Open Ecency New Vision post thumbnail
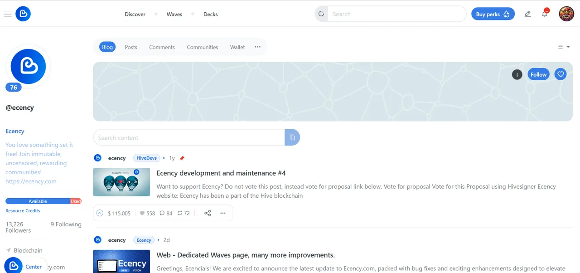Screen dimensions: 580x273 pyautogui.click(x=121, y=261)
